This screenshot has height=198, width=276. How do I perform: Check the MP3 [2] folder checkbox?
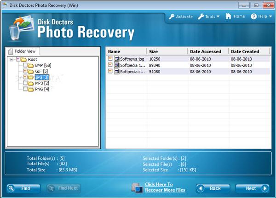(25, 83)
